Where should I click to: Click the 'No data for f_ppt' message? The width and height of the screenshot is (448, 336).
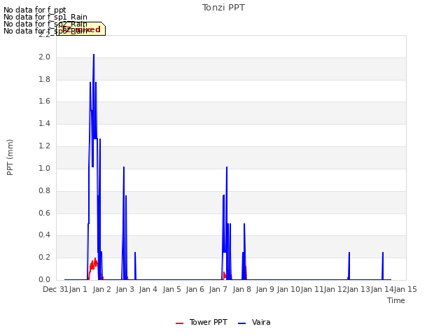[x=35, y=10]
